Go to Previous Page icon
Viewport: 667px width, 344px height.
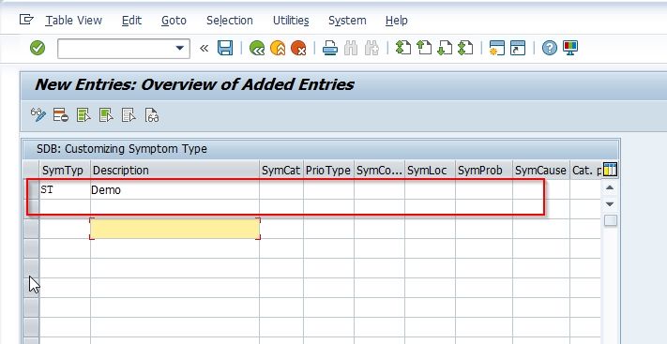pos(424,48)
